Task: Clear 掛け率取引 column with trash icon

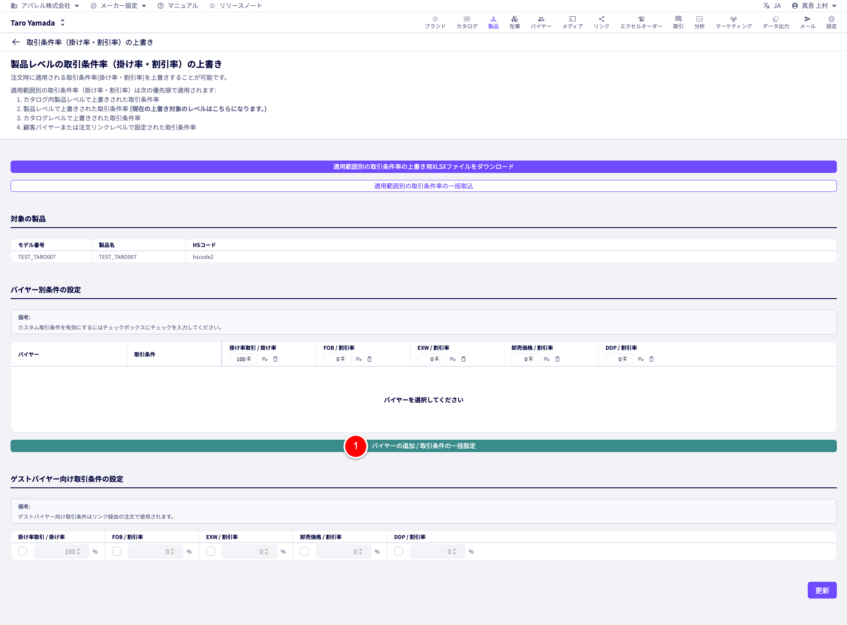Action: click(x=275, y=359)
